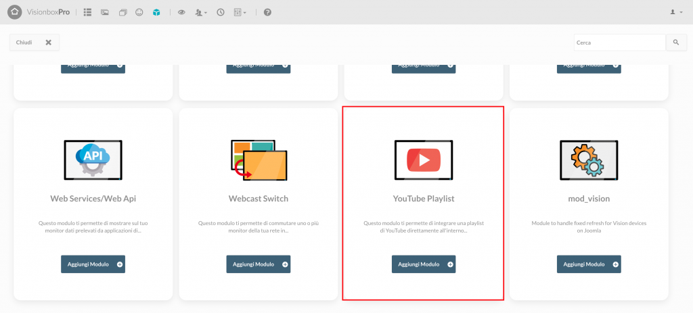The width and height of the screenshot is (693, 313).
Task: Select the "YouTube Playlist" title
Action: 424,199
